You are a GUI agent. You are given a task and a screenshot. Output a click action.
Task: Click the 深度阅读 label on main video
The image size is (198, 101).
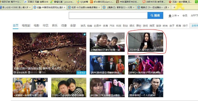tap(81, 73)
